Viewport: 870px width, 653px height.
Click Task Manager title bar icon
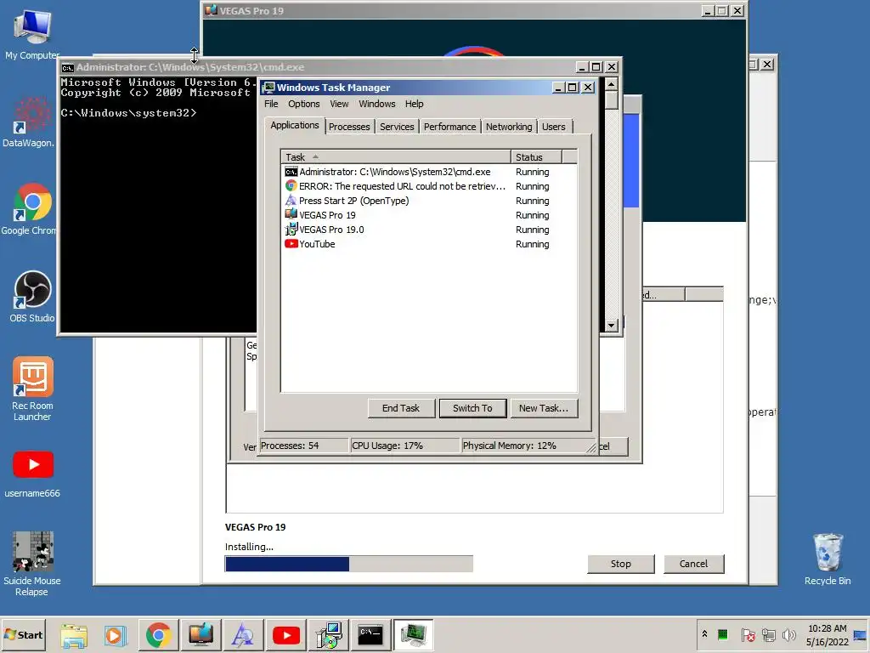(x=269, y=88)
